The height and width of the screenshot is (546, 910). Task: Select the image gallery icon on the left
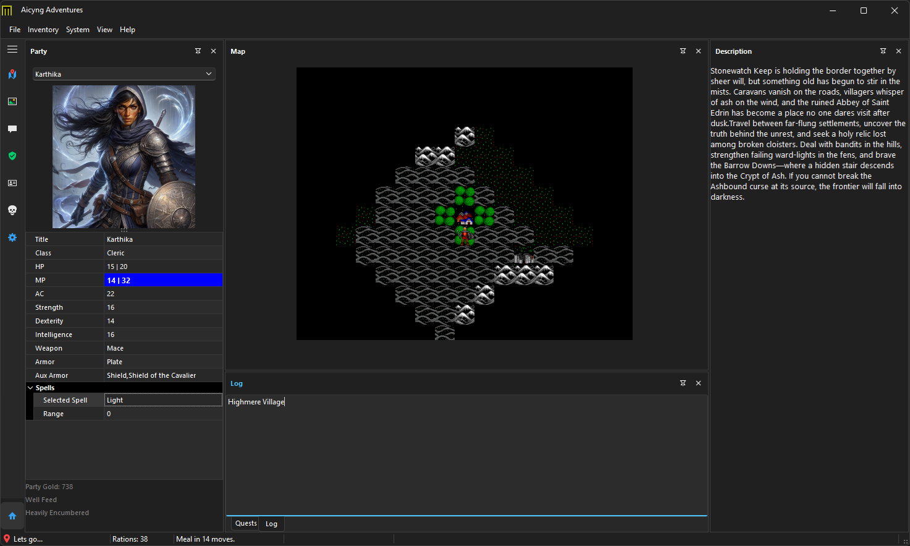click(x=12, y=101)
